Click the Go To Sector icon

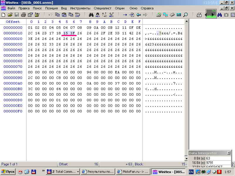click(131, 15)
